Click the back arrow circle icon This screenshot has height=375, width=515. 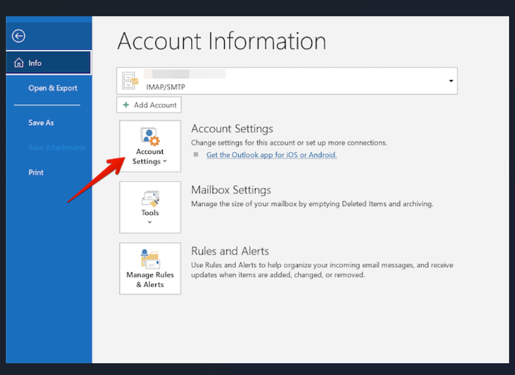pos(18,36)
